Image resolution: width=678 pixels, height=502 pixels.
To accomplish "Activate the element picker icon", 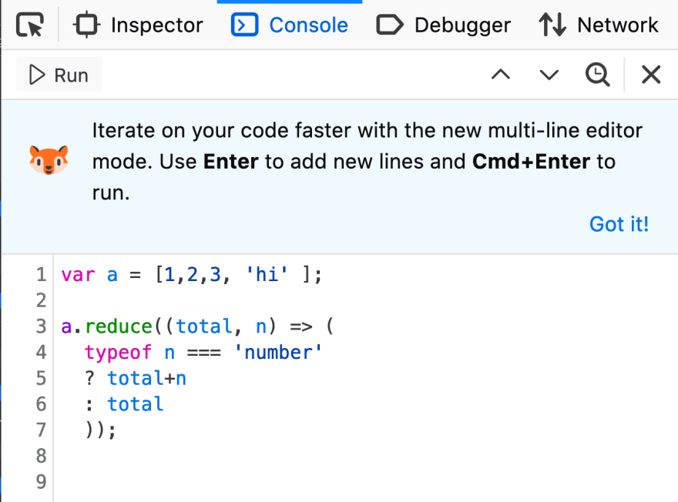I will point(30,25).
